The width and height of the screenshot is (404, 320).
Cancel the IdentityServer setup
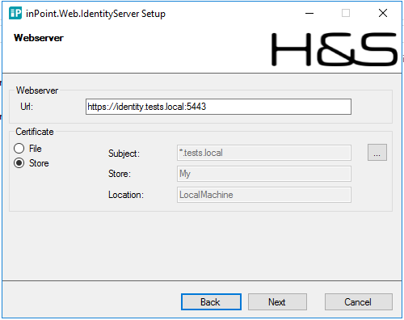coord(358,301)
